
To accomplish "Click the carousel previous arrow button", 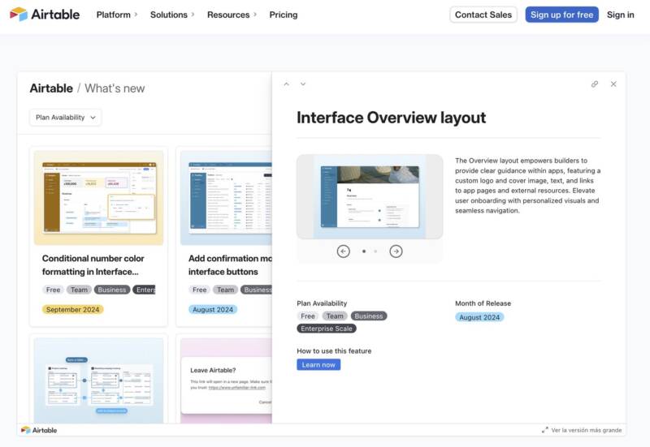I will pos(343,251).
